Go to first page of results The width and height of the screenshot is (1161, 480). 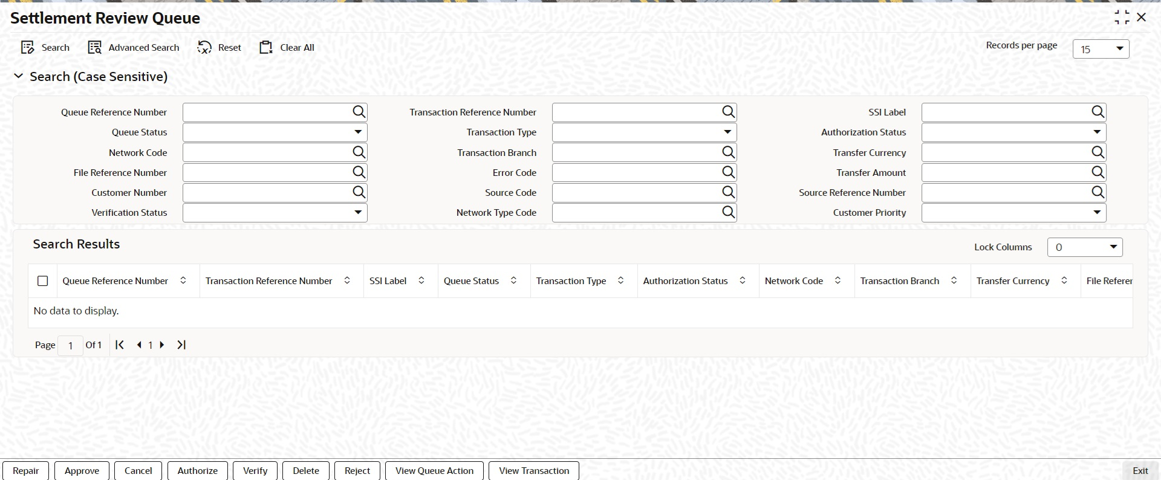120,345
